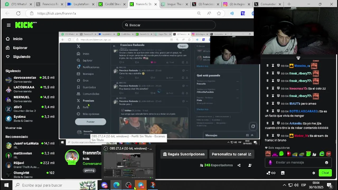Viewport: 338px width, 190px height.
Task: Open the chat shop storefront icon
Action: click(x=283, y=173)
